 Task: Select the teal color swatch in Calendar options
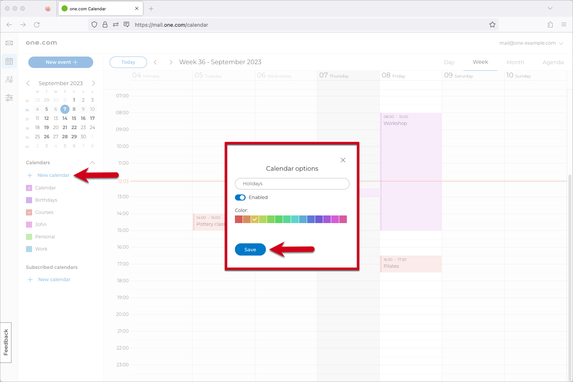pos(295,219)
